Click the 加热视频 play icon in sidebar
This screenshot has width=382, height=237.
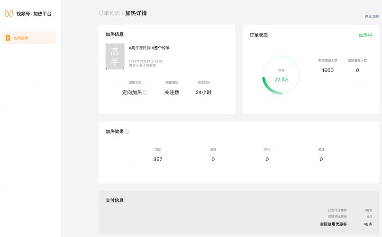[x=8, y=38]
